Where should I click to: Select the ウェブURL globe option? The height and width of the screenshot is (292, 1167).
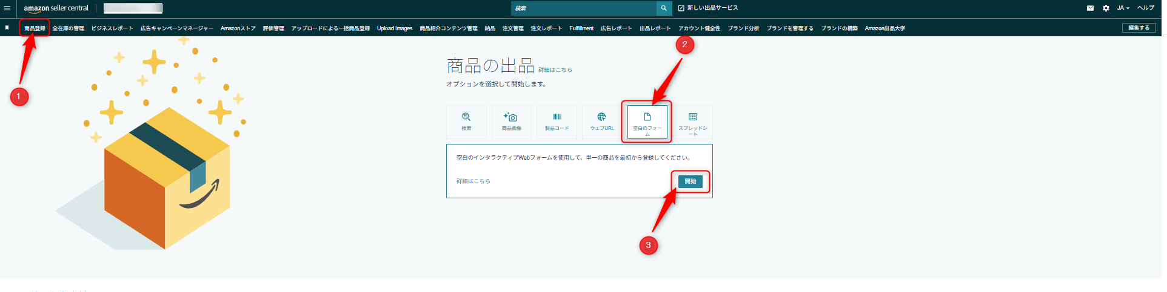[601, 122]
